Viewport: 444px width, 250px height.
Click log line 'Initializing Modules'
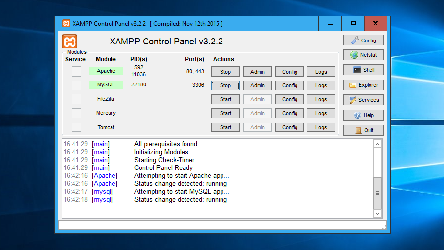161,152
